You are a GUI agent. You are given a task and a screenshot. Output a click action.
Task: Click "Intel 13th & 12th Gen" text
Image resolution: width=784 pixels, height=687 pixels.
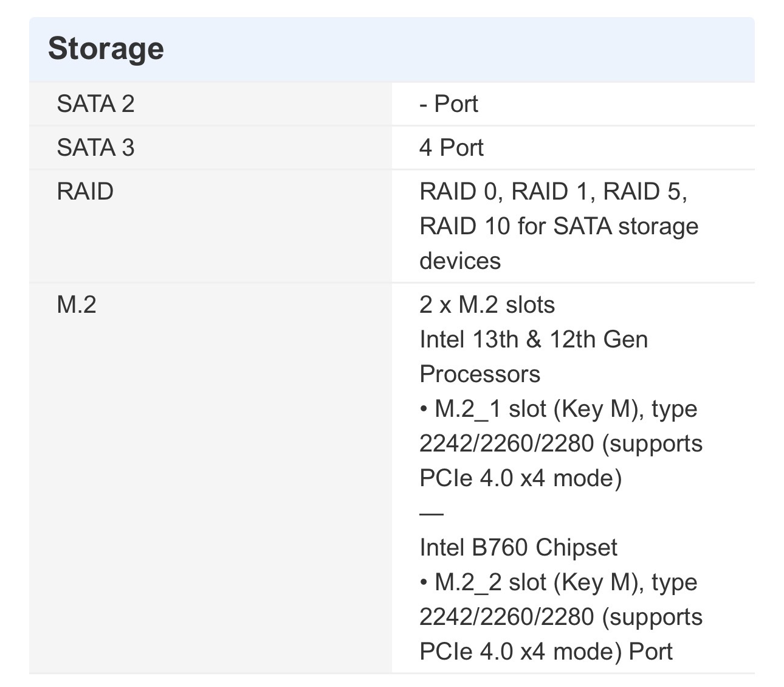click(533, 340)
